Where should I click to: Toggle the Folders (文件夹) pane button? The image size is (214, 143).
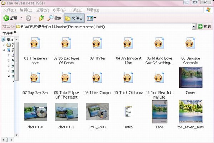pos(74,18)
